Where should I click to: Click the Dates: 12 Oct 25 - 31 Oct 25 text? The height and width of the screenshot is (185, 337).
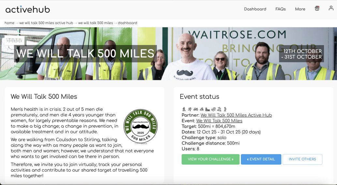click(221, 132)
